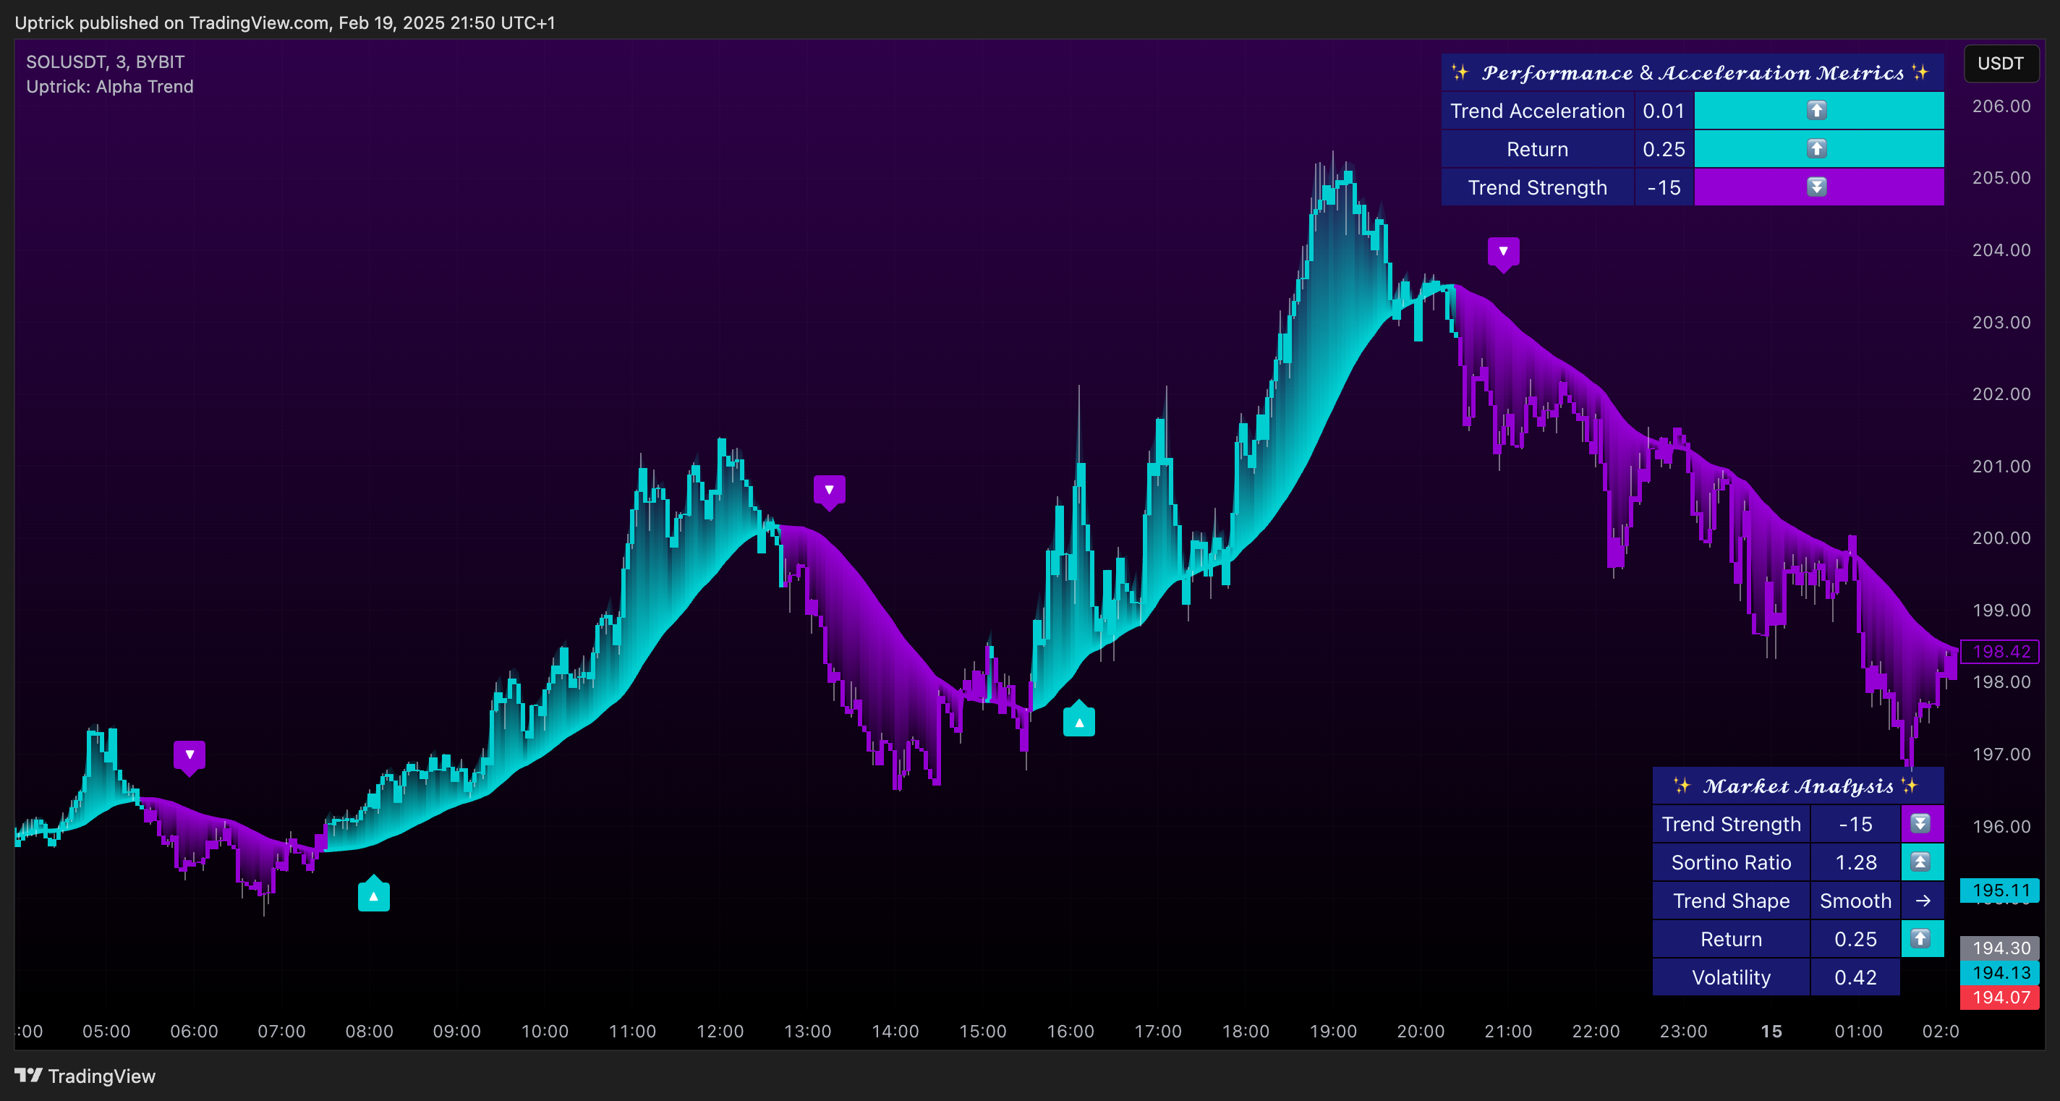Click the down arrow icon in Market Analysis Trend Strength row
Viewport: 2060px width, 1101px height.
pyautogui.click(x=1920, y=823)
